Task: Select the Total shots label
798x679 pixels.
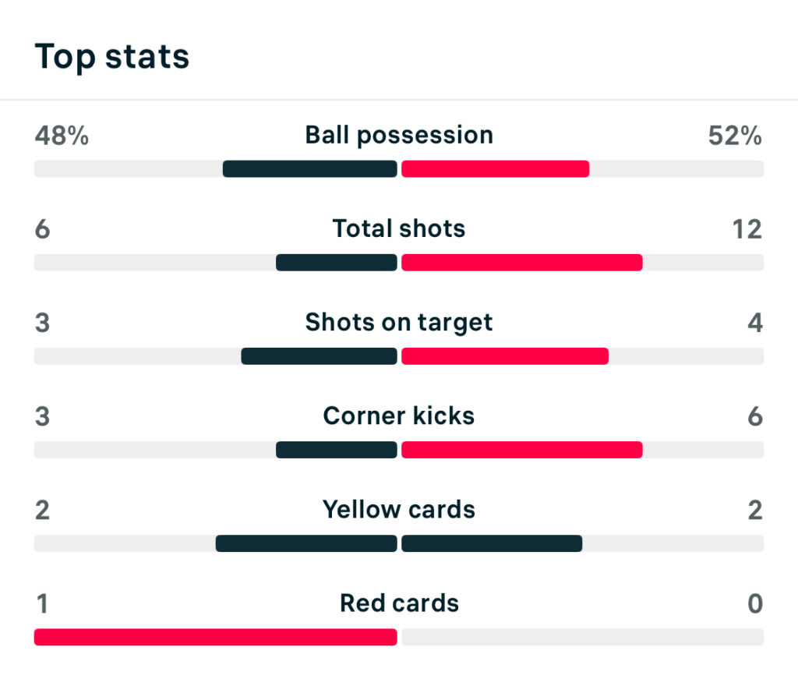Action: tap(399, 228)
